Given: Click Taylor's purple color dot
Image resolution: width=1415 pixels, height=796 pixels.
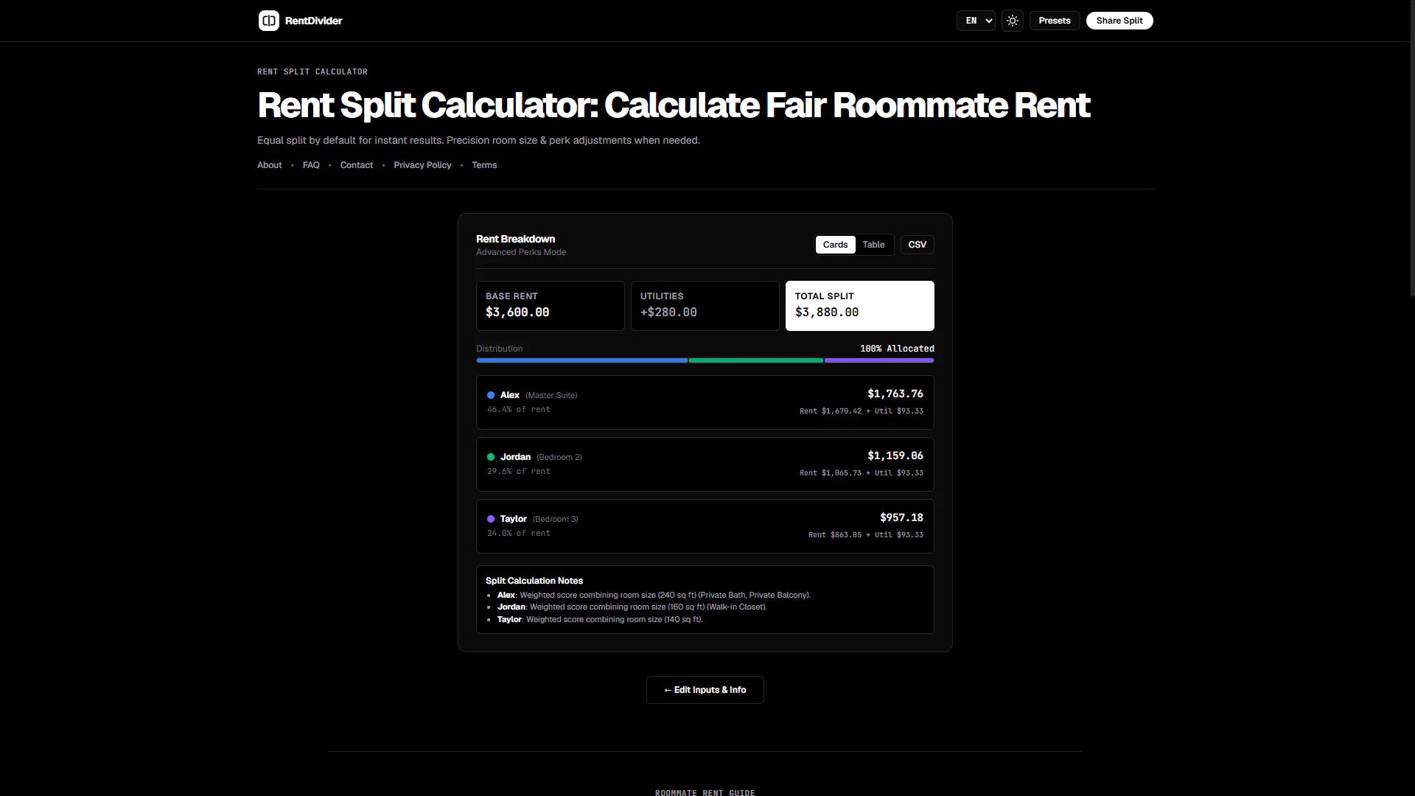Looking at the screenshot, I should coord(491,519).
